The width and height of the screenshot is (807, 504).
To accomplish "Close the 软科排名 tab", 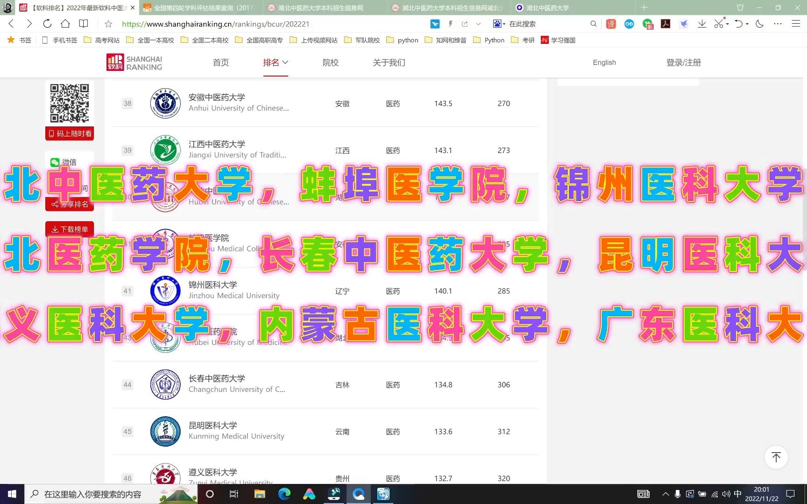I will (x=133, y=8).
